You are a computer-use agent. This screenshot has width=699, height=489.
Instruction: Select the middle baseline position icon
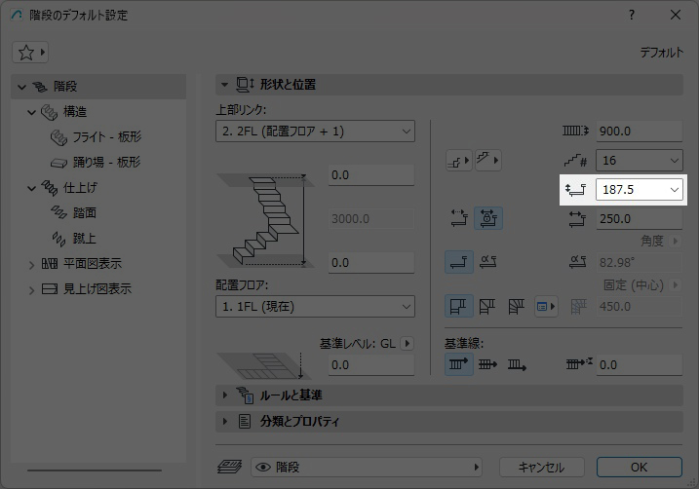coord(487,364)
